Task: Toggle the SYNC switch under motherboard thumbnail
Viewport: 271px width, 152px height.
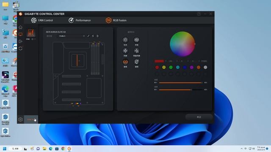Action: (33, 39)
